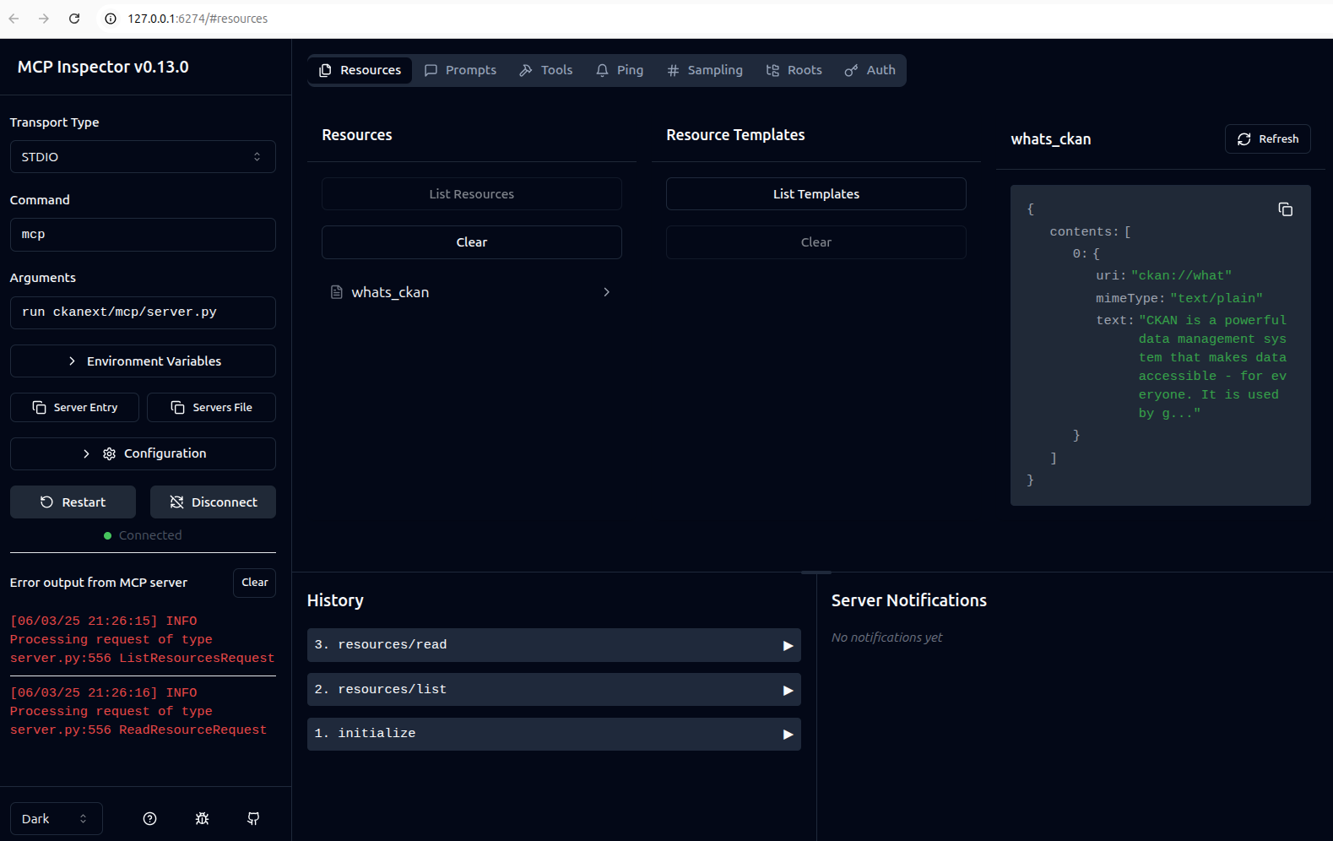Click the circular arrow icon on the Restart button
Viewport: 1333px width, 841px height.
click(46, 502)
